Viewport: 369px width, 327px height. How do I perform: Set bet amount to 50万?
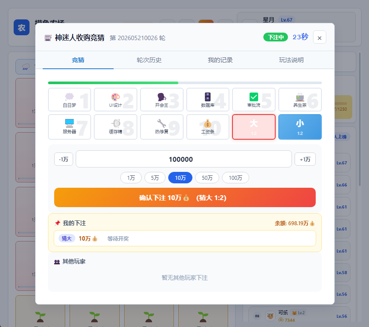(x=207, y=178)
